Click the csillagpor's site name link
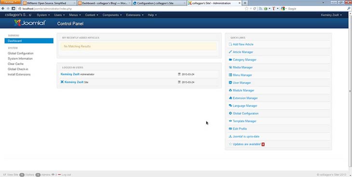352x177 pixels. pos(18,15)
